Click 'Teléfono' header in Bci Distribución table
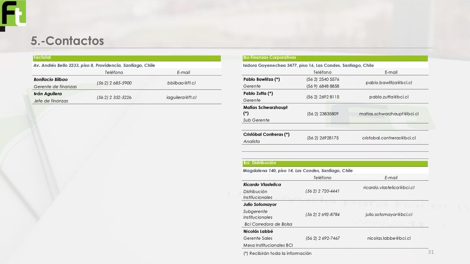 point(322,178)
